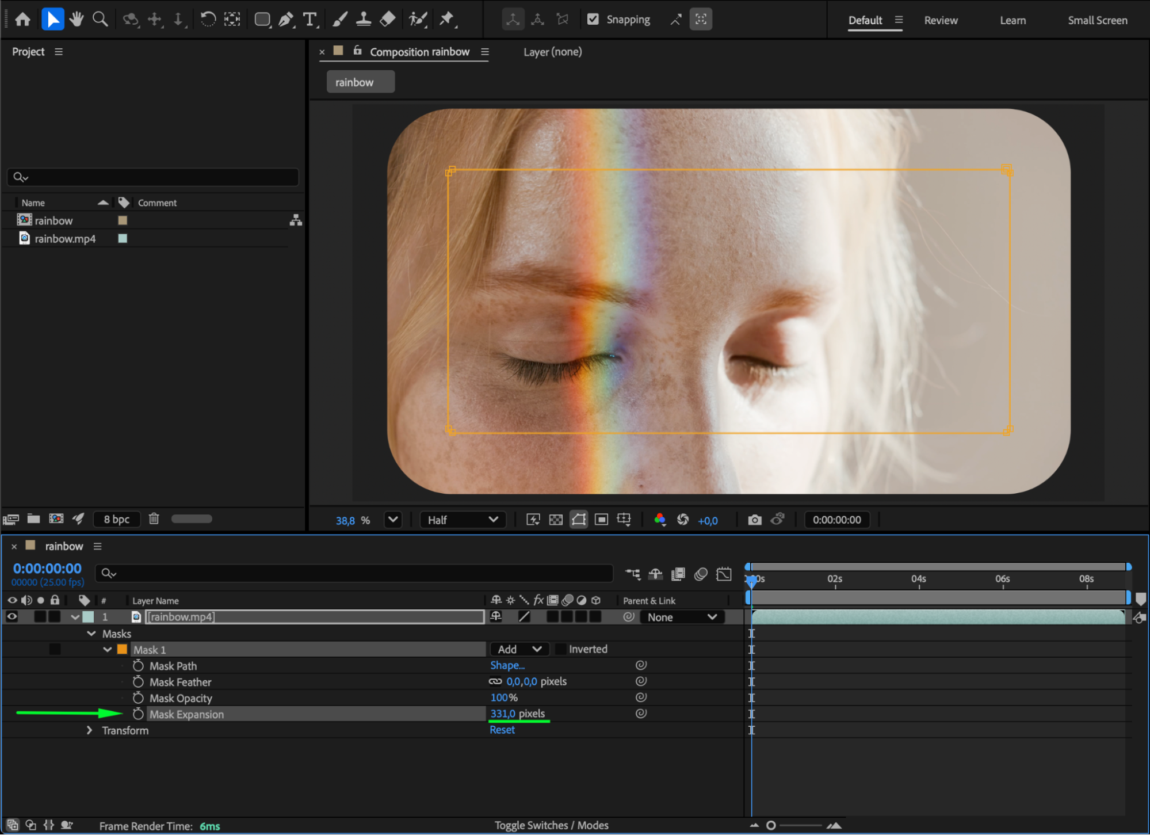The width and height of the screenshot is (1150, 835).
Task: Expand the Transform property group
Action: click(x=89, y=730)
